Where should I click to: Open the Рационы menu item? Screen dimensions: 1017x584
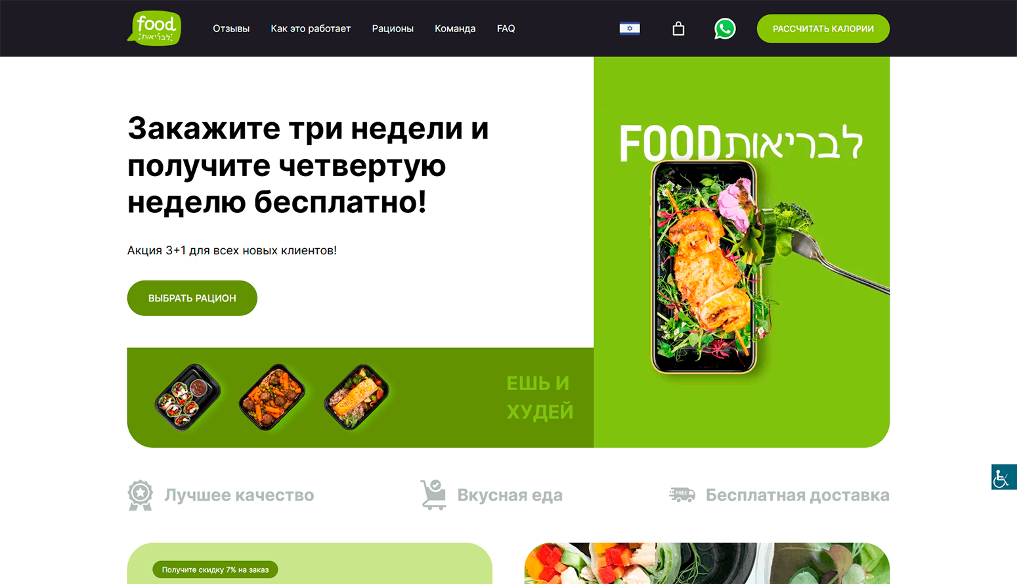coord(393,29)
